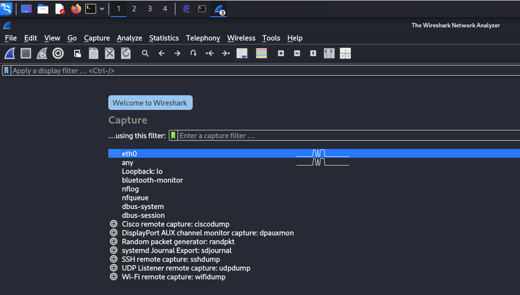Open the Edit menu
This screenshot has width=520, height=295.
click(x=30, y=38)
